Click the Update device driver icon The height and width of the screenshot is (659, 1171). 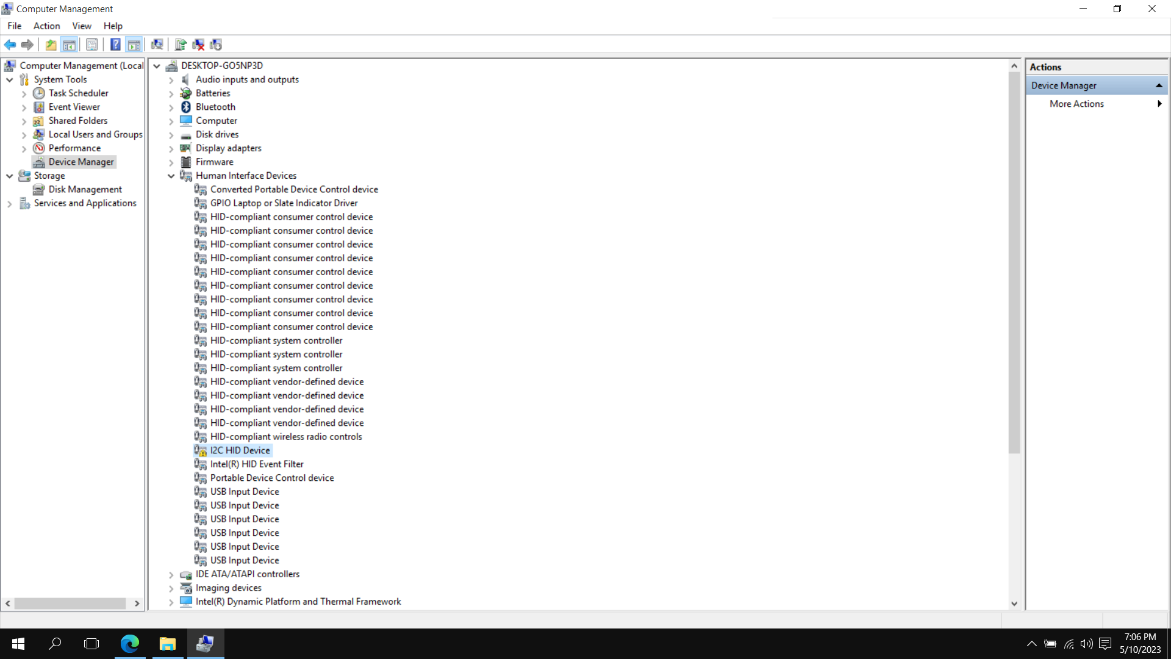click(181, 45)
